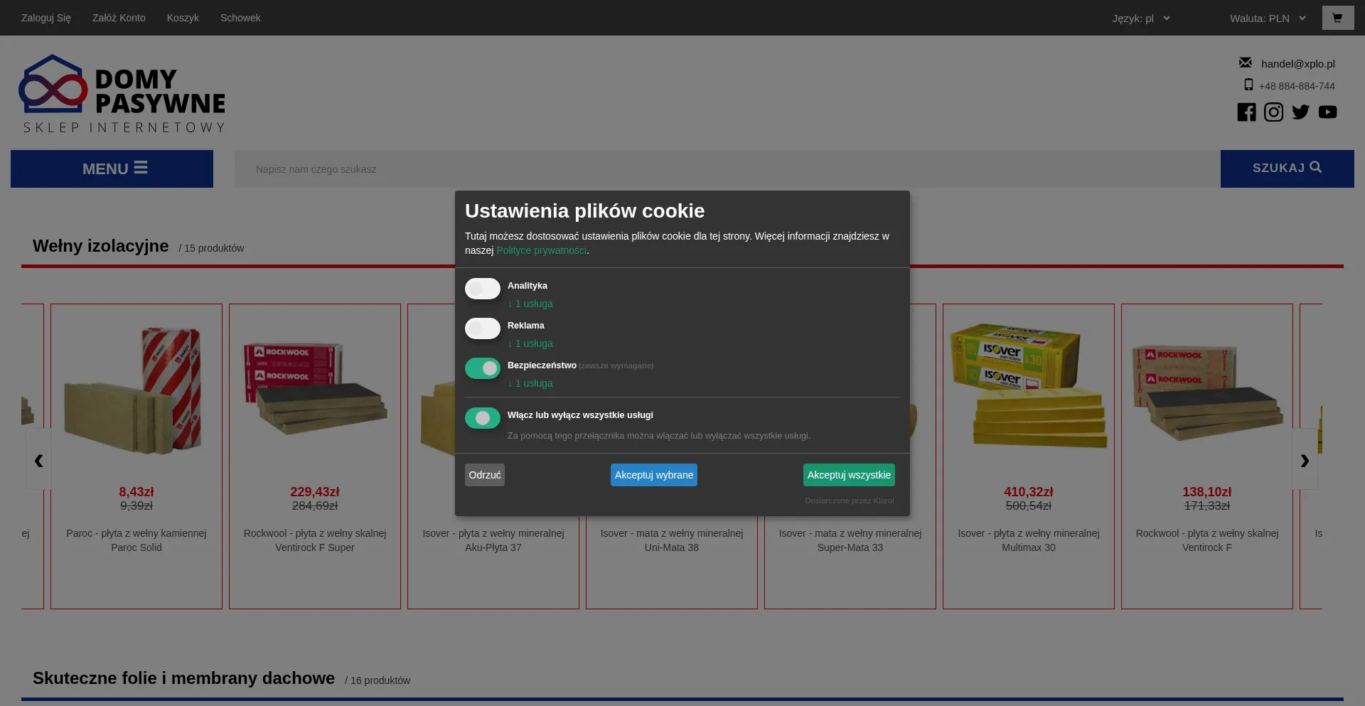Viewport: 1365px width, 706px height.
Task: Click the Domy Pasywne logo
Action: coord(122,94)
